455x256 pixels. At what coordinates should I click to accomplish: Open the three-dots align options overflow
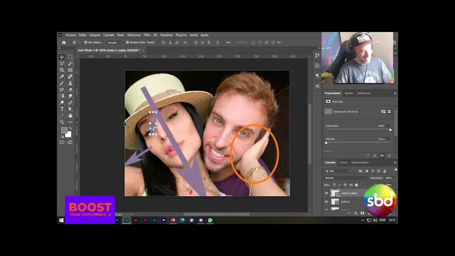click(x=228, y=42)
